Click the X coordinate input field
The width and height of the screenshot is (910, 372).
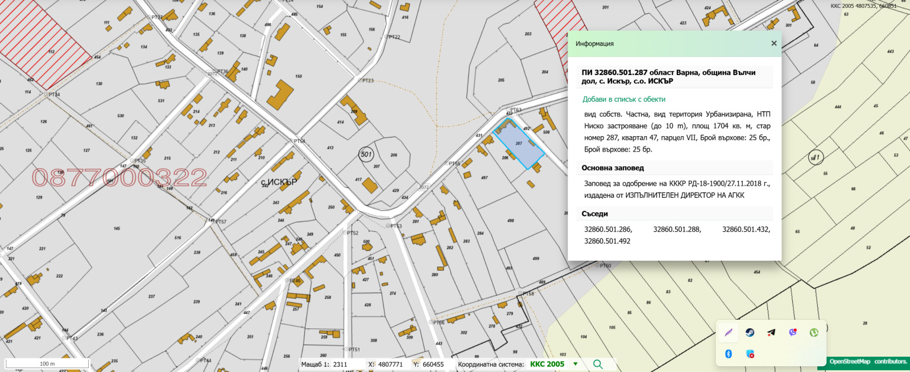[391, 365]
